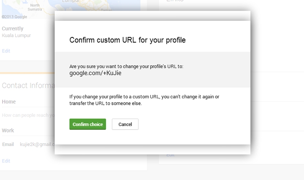Click the Currently label
The height and width of the screenshot is (180, 304).
point(13,28)
